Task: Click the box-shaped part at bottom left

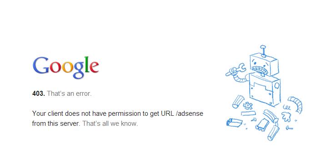Action: 234,123
